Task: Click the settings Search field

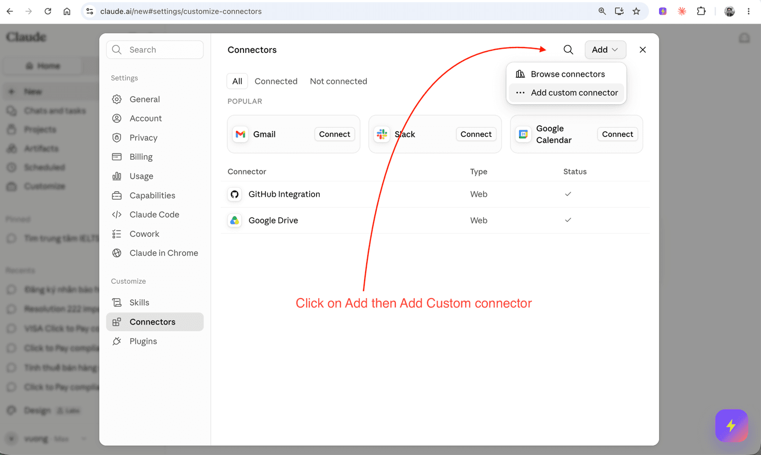Action: 155,50
